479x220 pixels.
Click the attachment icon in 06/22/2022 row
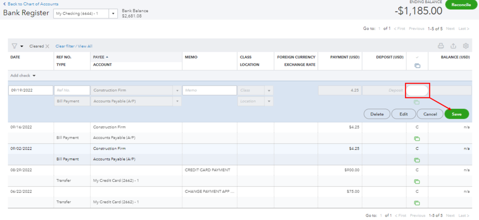pyautogui.click(x=417, y=203)
